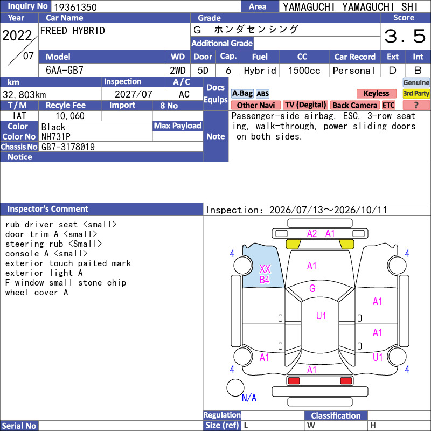Click the B4 damage mark on fender
The width and height of the screenshot is (431, 431).
[265, 280]
